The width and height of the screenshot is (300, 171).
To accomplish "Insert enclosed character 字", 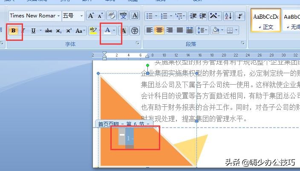I will point(135,31).
